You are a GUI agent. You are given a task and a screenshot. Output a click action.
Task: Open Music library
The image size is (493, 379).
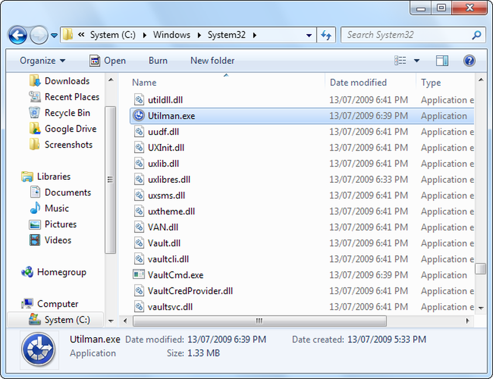[49, 208]
